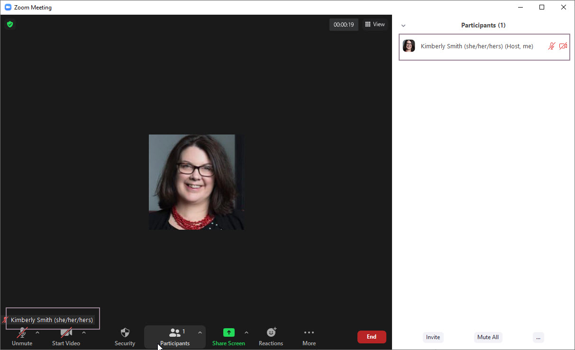Click the More ellipsis icon
The image size is (575, 350).
309,333
